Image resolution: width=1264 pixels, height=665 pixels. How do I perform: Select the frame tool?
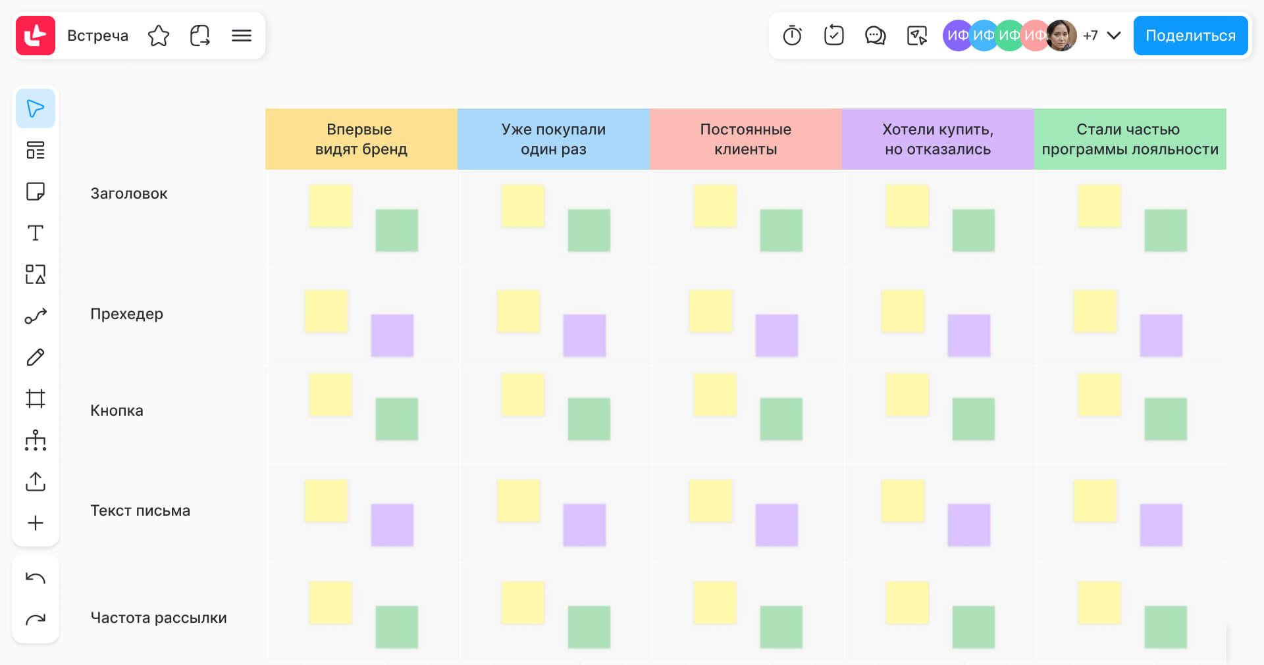pos(36,399)
